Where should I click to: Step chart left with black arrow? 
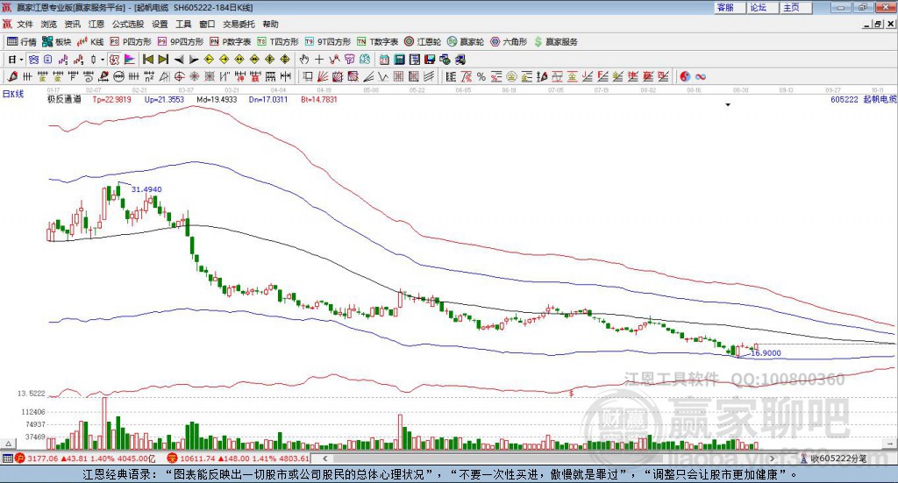tap(179, 60)
